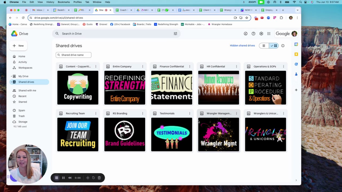
Task: Open more actions for Entire Company drive
Action: click(x=142, y=66)
